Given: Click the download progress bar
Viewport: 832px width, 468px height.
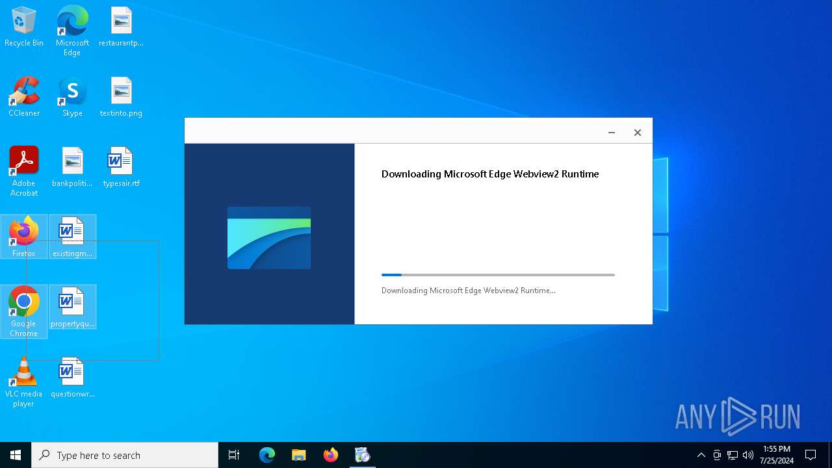Looking at the screenshot, I should [498, 275].
